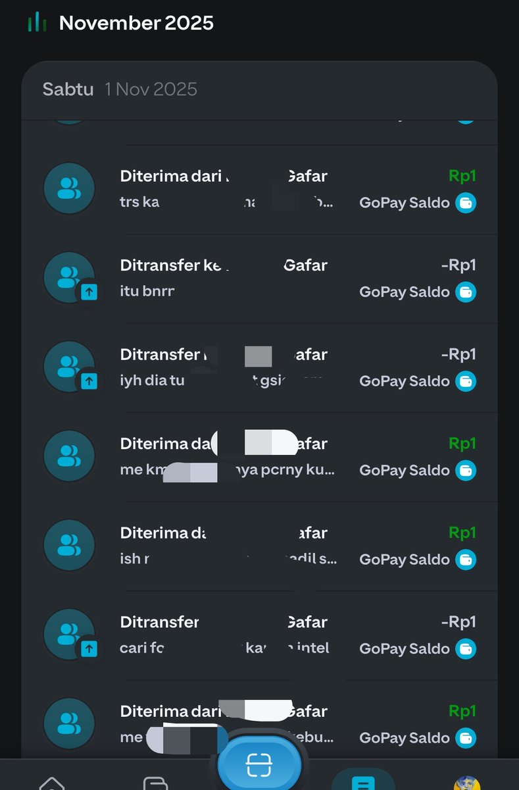Click contact avatar on 'itu bnrr' transfer
The image size is (519, 790).
69,278
